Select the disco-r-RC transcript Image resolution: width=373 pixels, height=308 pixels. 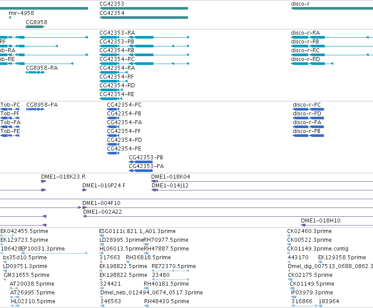[305, 50]
